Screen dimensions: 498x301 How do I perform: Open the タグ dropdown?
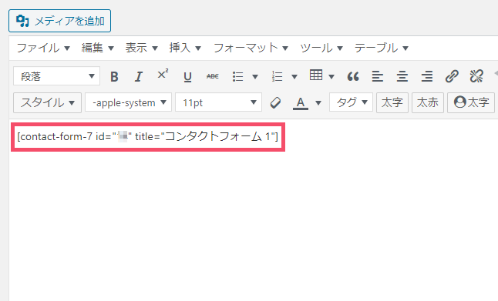pos(351,102)
